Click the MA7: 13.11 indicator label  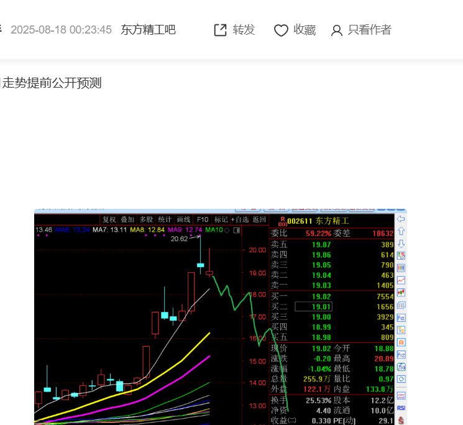(x=109, y=230)
